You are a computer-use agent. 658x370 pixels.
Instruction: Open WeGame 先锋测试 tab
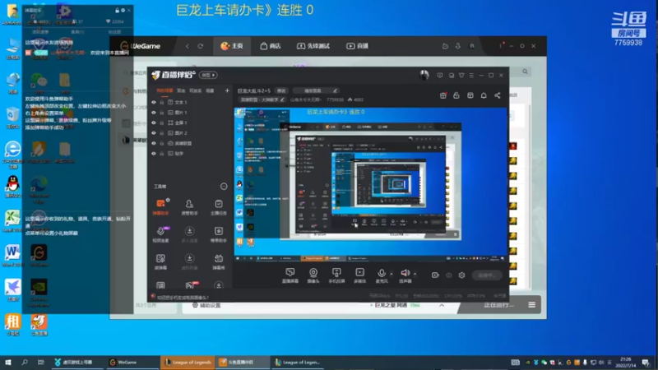(x=313, y=46)
